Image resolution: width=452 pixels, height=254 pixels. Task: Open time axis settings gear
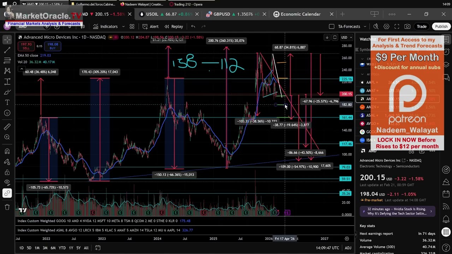tap(347, 239)
